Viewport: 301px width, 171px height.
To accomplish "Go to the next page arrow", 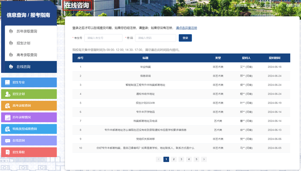I will [204, 159].
